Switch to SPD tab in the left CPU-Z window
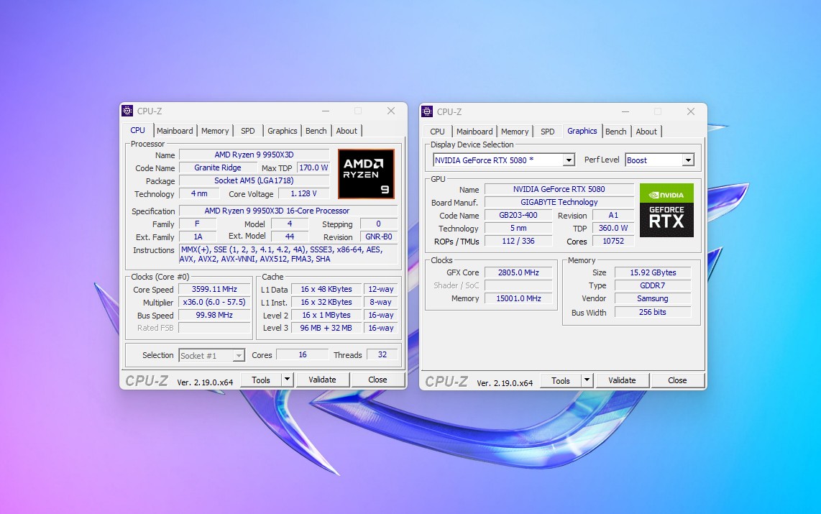Screen dimensions: 821x514 247,131
